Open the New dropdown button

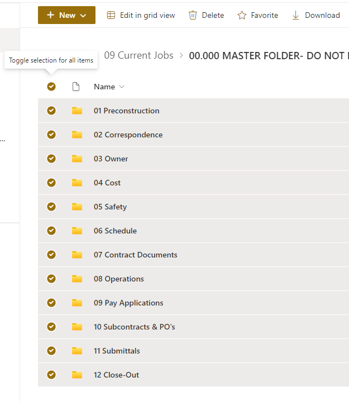coord(66,15)
